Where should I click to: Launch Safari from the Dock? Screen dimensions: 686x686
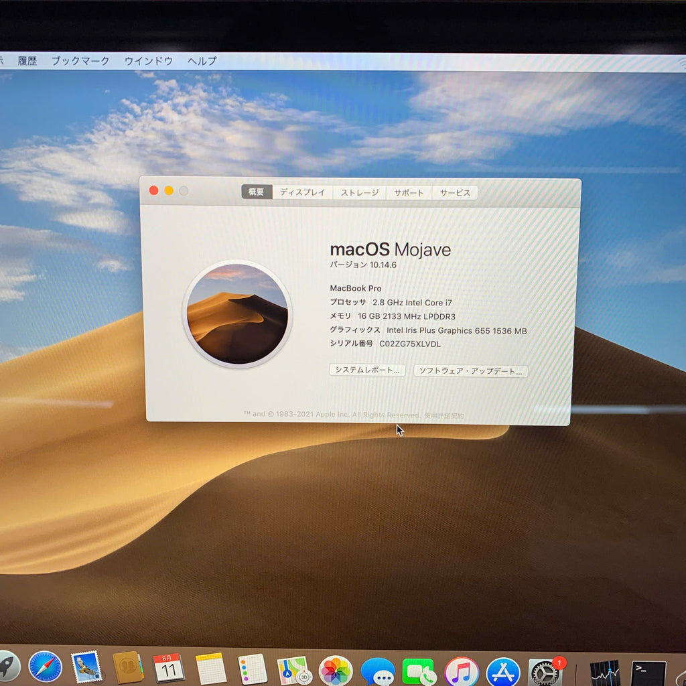coord(45,667)
